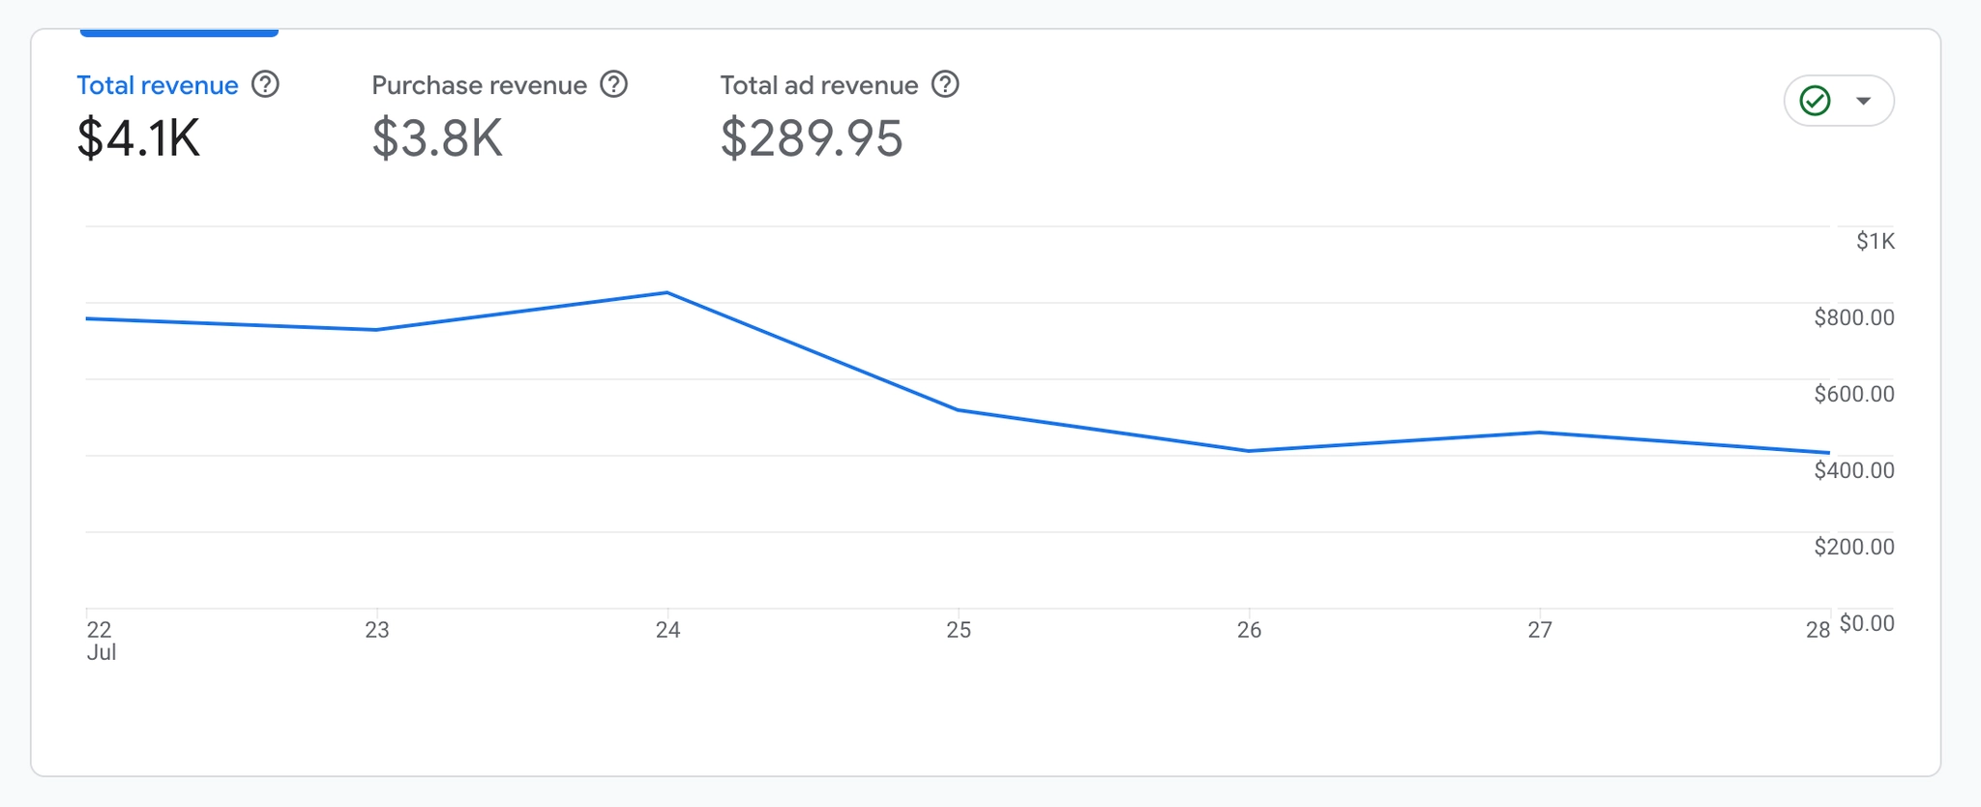The width and height of the screenshot is (1981, 807).
Task: Click the revenue line peak on July 24
Action: [667, 292]
